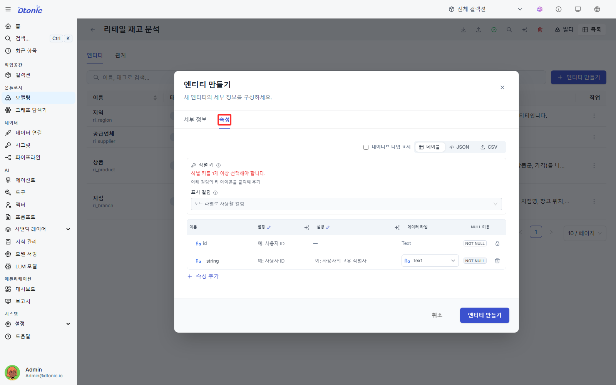Switch to JSON view mode
Viewport: 616px width, 385px height.
(459, 147)
